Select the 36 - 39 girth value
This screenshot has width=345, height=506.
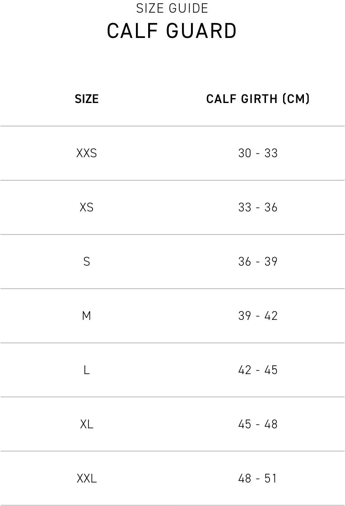point(258,262)
